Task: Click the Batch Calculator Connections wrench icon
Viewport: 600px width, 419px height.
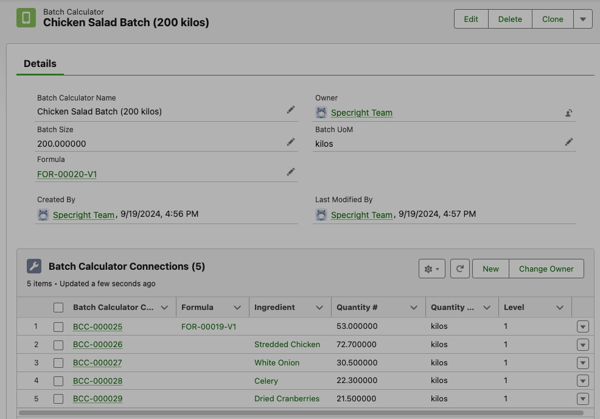Action: point(34,266)
